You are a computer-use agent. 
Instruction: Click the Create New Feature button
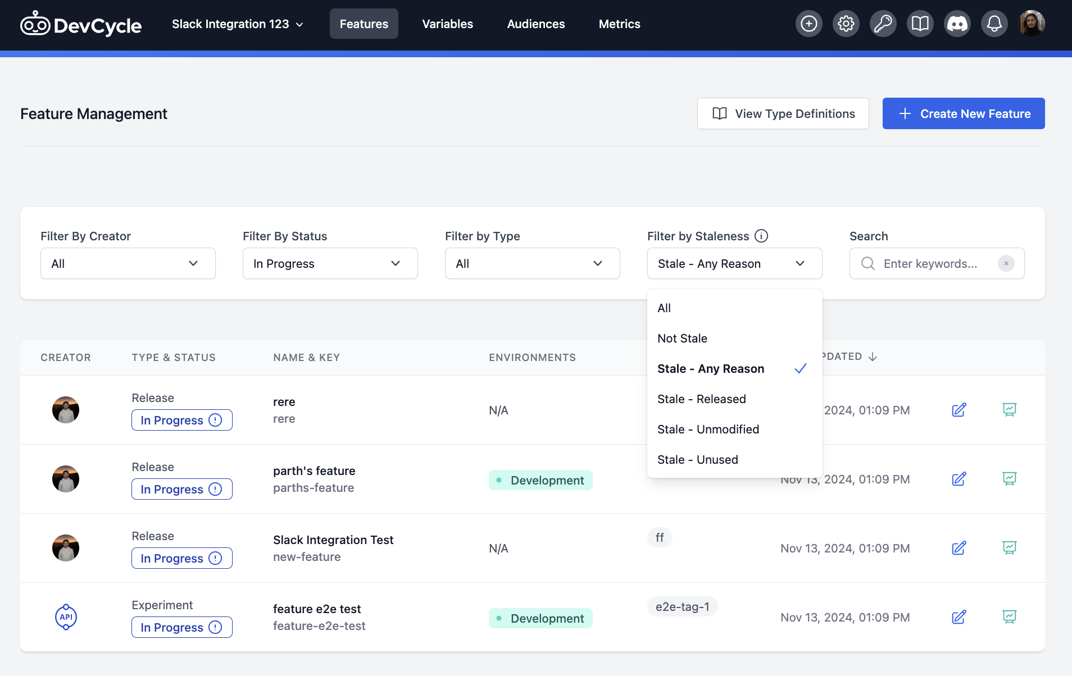(964, 113)
